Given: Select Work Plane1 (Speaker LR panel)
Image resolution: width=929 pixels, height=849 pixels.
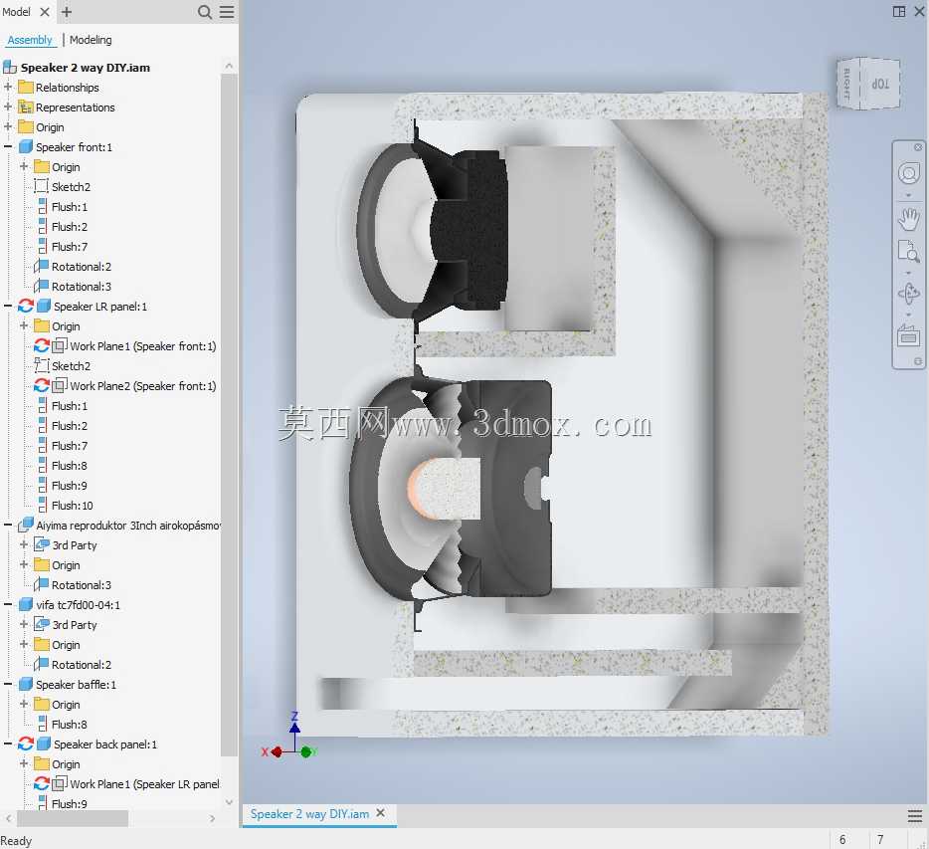Looking at the screenshot, I should (144, 783).
